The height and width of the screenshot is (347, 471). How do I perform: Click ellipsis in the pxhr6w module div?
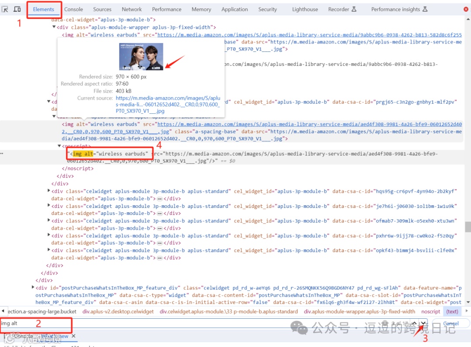coord(160,243)
